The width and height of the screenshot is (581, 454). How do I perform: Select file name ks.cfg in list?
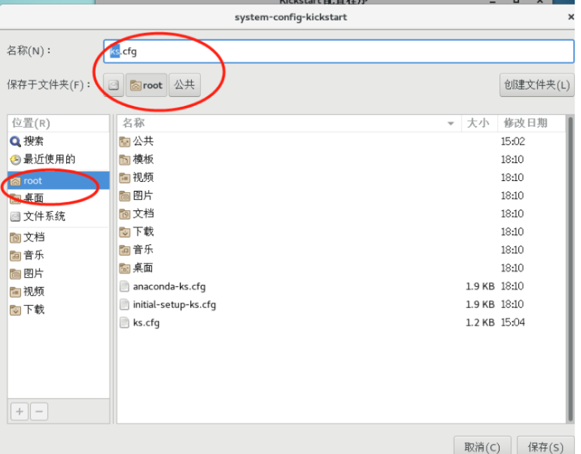point(146,323)
